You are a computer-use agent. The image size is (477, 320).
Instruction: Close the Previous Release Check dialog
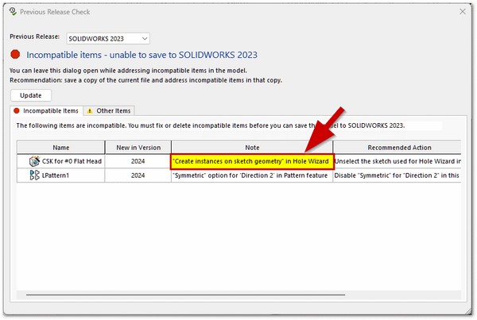point(463,12)
